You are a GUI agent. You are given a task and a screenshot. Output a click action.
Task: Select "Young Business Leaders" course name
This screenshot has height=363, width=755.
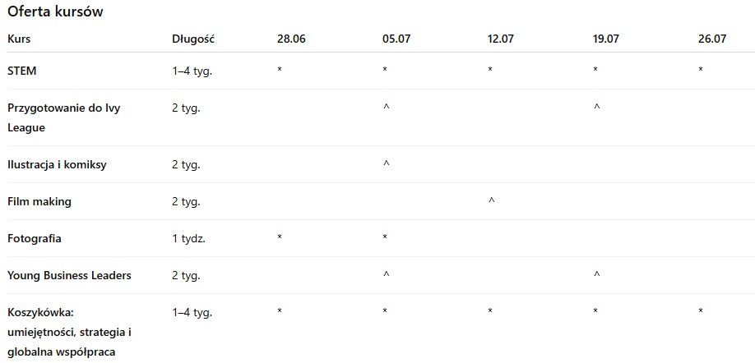click(x=69, y=275)
